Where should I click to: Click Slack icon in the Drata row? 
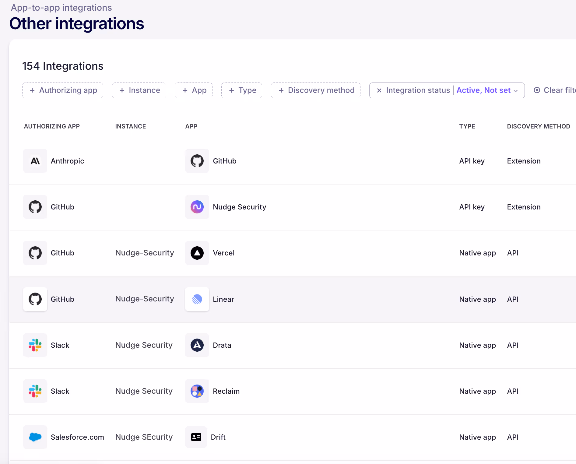[35, 345]
